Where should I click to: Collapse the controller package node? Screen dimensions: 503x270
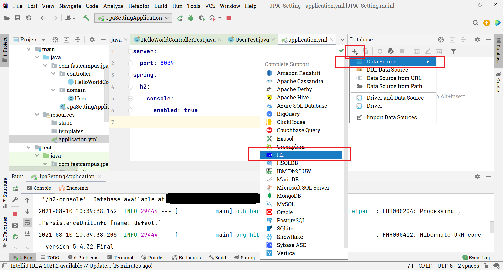tap(53, 74)
